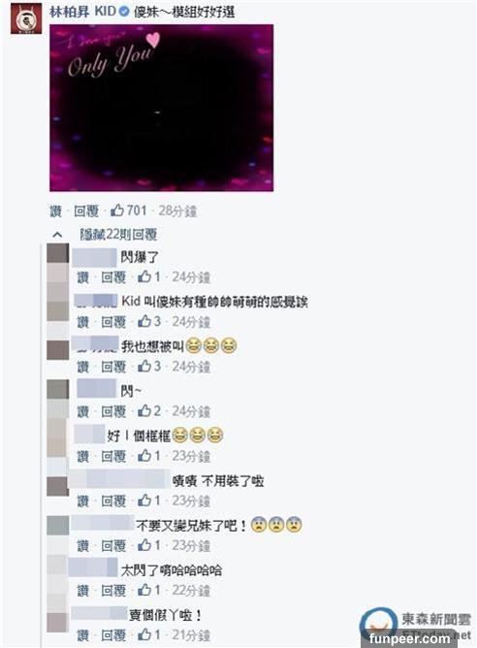
Task: Click 回覆 under the main KID comment
Action: [x=86, y=211]
